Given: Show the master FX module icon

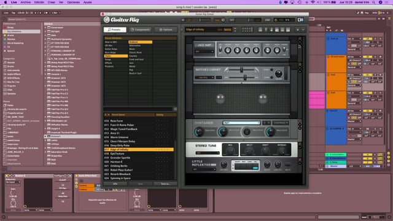Looking at the screenshot, I should [x=288, y=30].
